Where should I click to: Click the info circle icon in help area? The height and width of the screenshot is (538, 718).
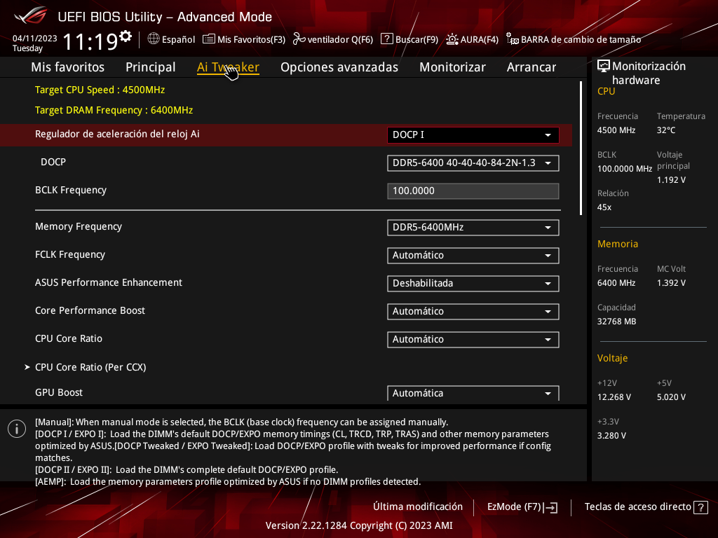tap(17, 429)
